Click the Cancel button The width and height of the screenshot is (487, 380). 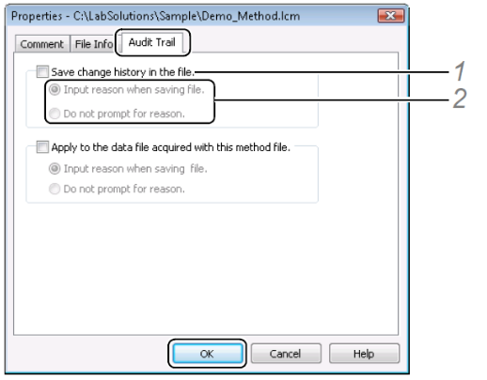tap(286, 354)
